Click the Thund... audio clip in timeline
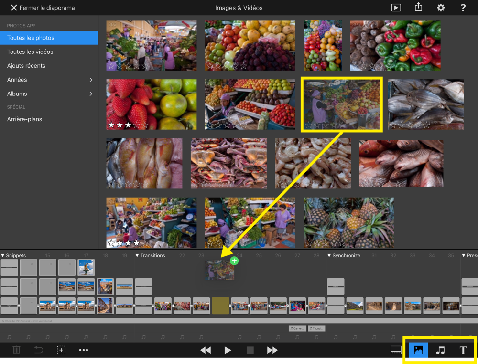Viewport: 478px width, 364px height. [x=316, y=328]
